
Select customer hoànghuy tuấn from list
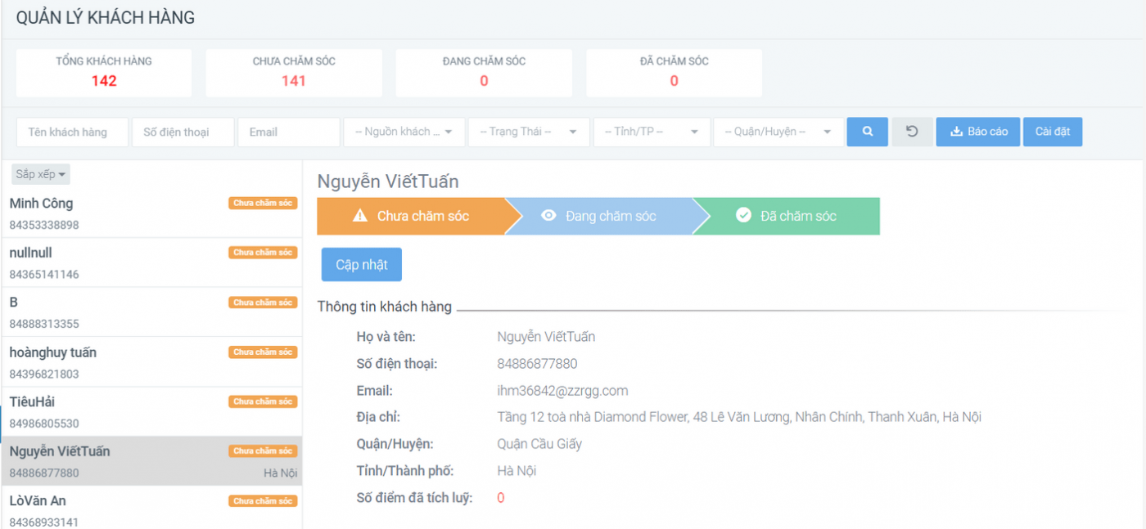53,352
